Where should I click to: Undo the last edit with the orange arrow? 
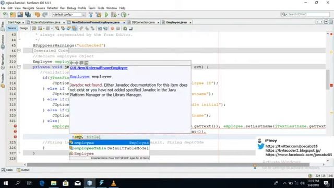38,15
